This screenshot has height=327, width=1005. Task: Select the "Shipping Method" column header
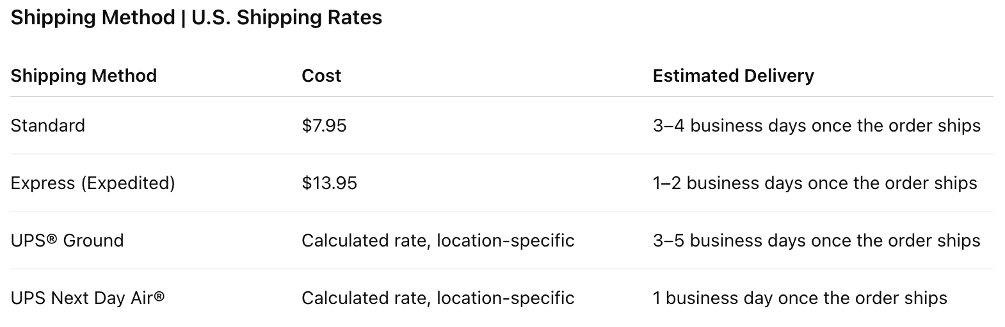coord(84,75)
